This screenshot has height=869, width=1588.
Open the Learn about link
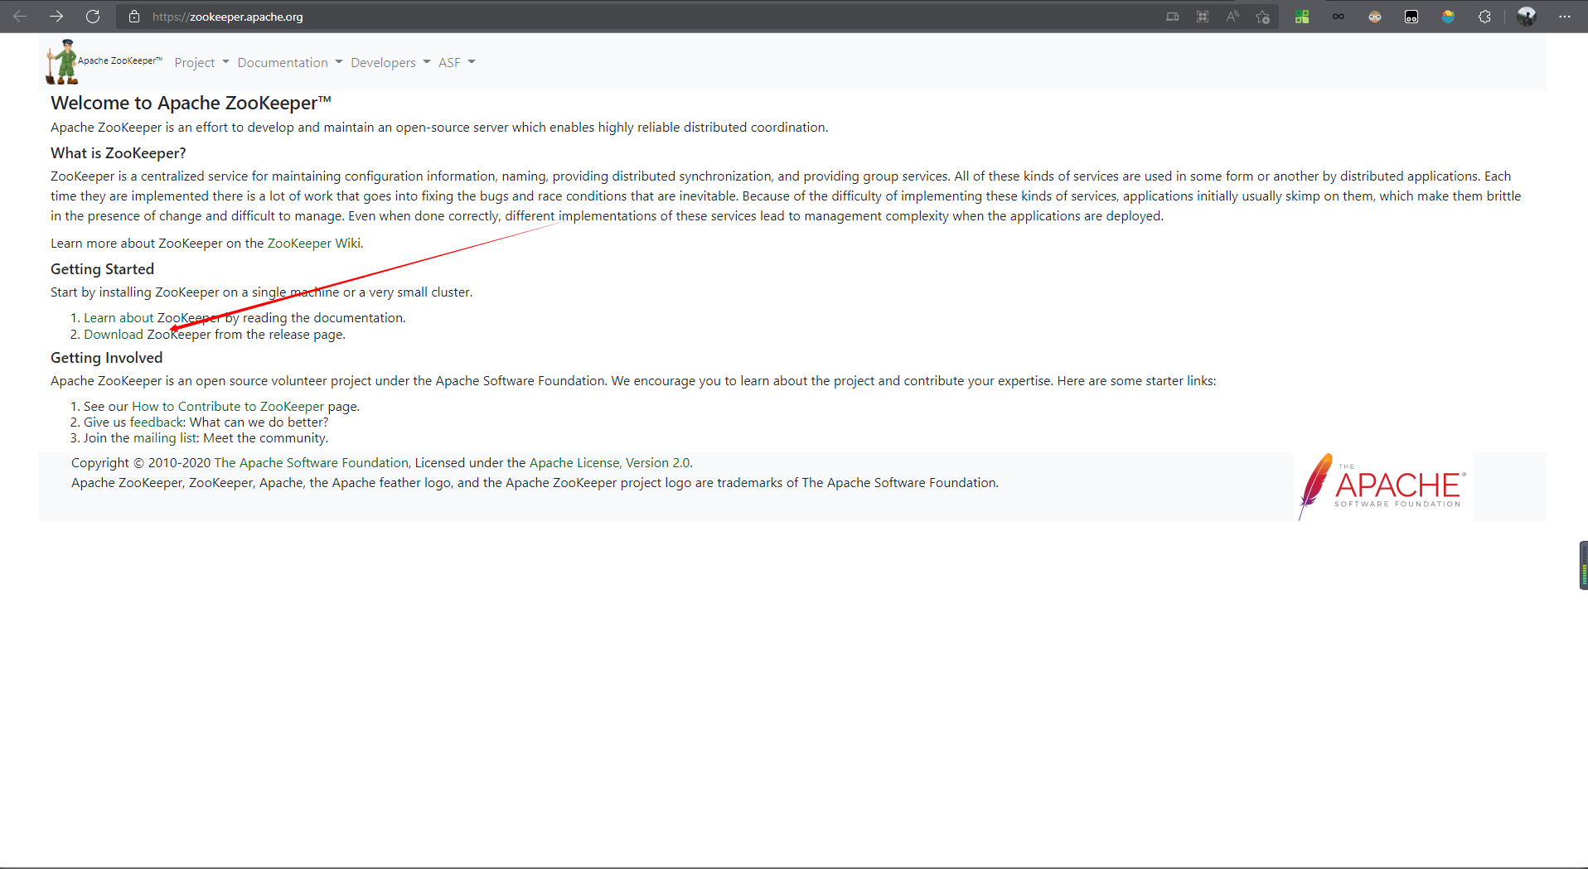[x=119, y=318]
